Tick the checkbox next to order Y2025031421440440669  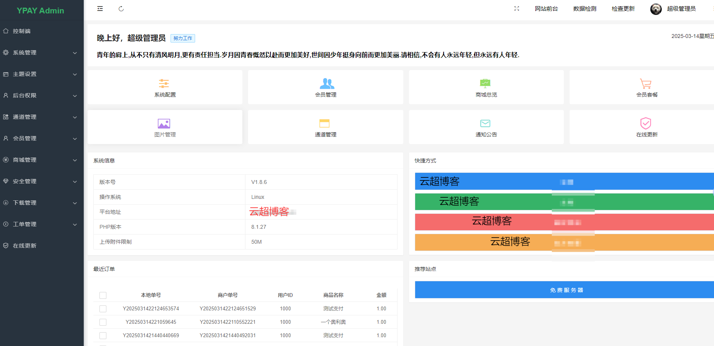pos(103,335)
